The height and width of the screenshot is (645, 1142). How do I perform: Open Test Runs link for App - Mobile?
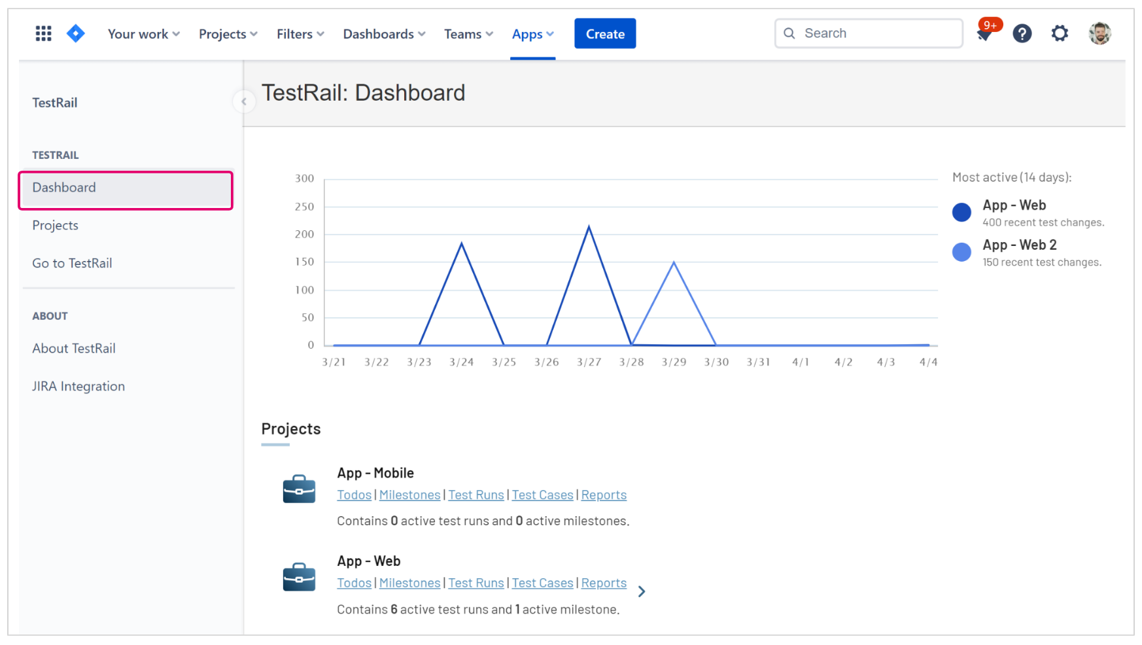tap(476, 495)
